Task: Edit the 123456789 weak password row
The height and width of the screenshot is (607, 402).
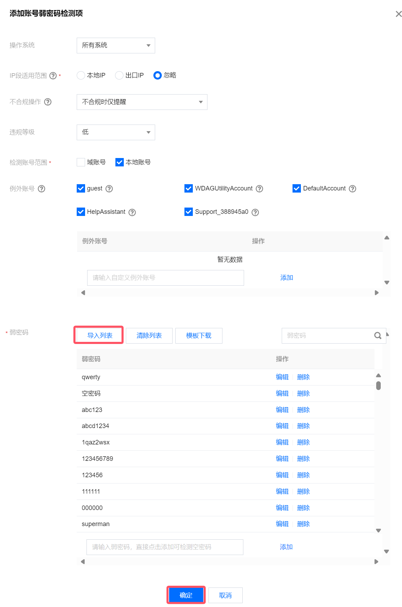Action: [x=282, y=459]
